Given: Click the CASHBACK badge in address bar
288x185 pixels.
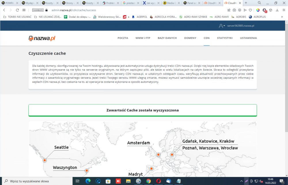Looking at the screenshot, I should 38,10.
